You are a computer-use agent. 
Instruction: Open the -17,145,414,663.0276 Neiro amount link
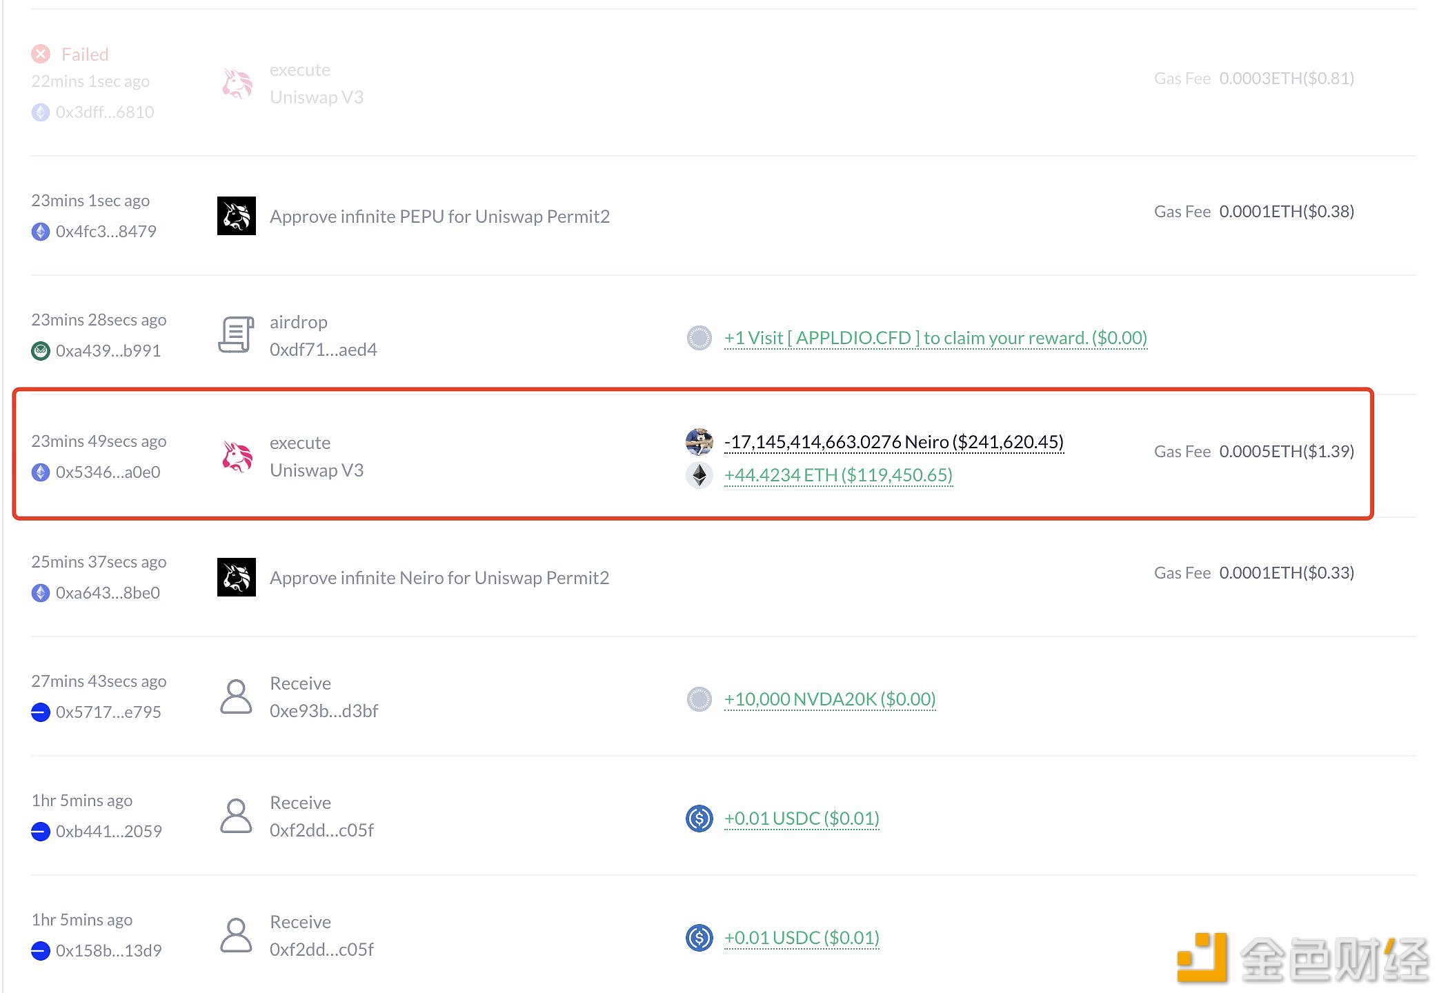tap(894, 442)
